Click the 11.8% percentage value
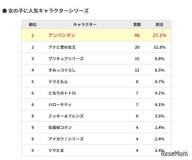This screenshot has width=192, height=160. tap(160, 47)
